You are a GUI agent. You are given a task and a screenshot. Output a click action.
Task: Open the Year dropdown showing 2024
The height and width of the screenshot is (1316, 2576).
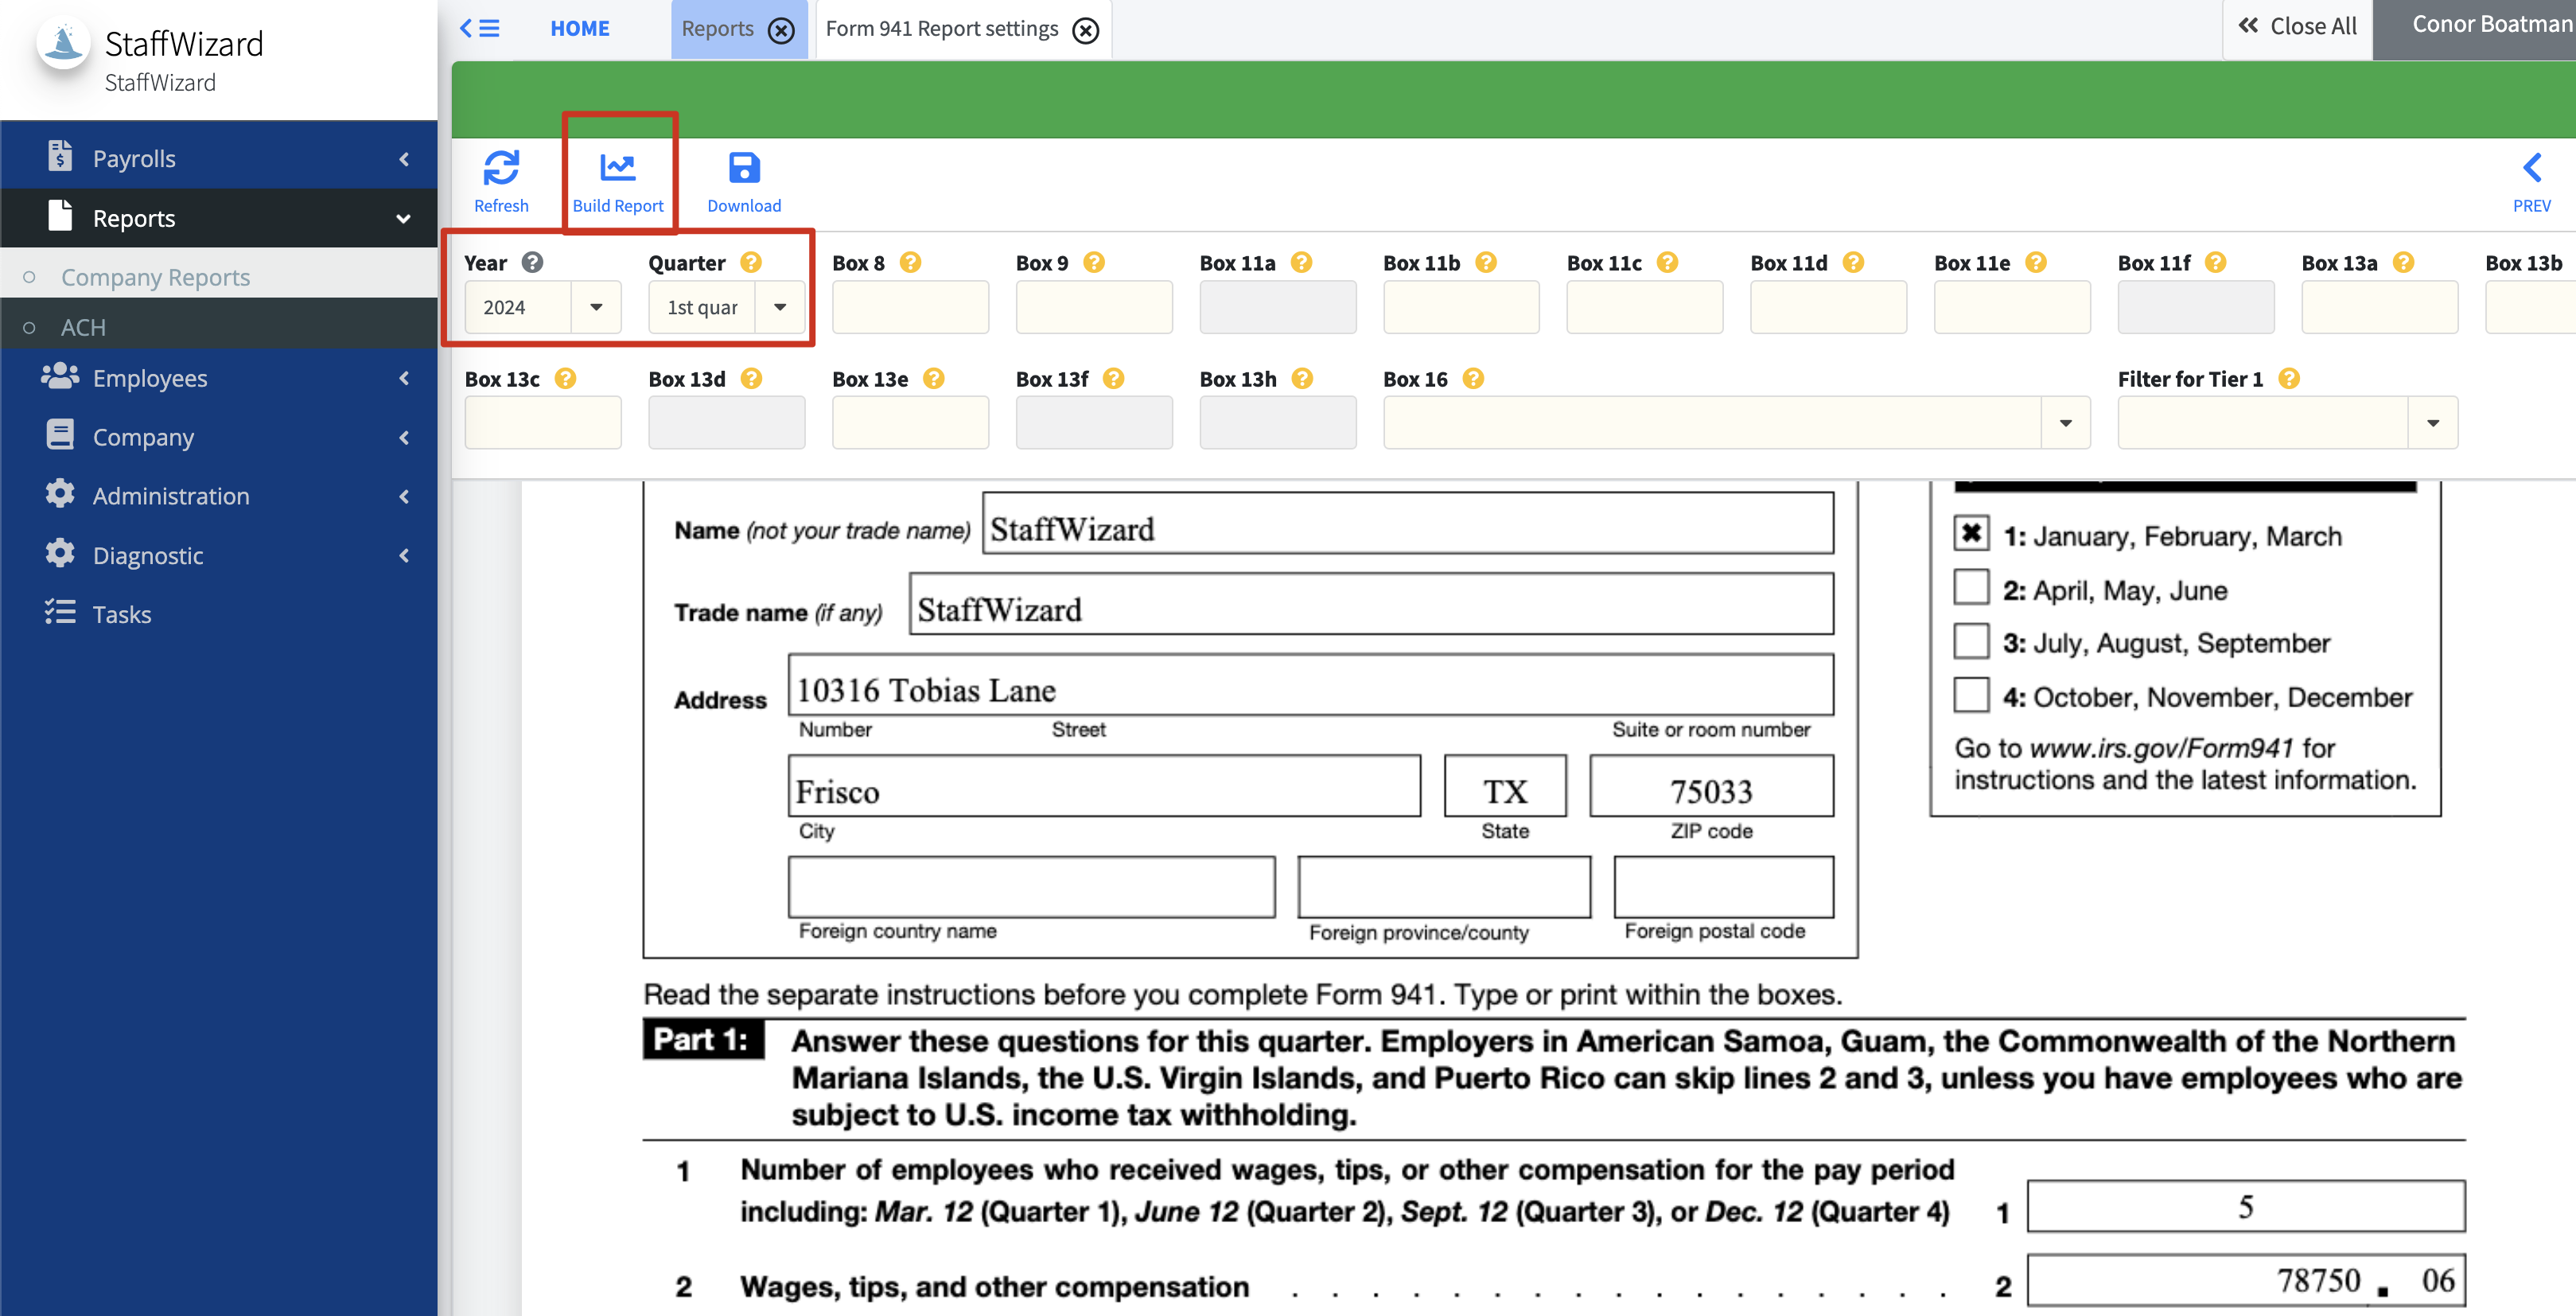(x=596, y=307)
